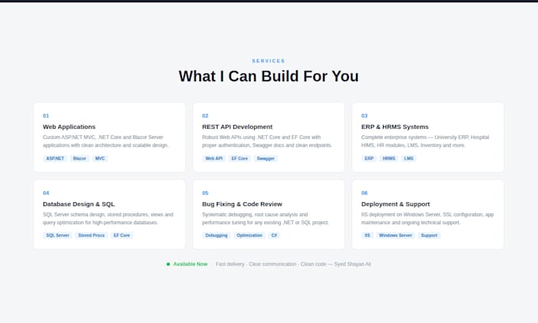
Task: Click the C# tag
Action: 275,235
